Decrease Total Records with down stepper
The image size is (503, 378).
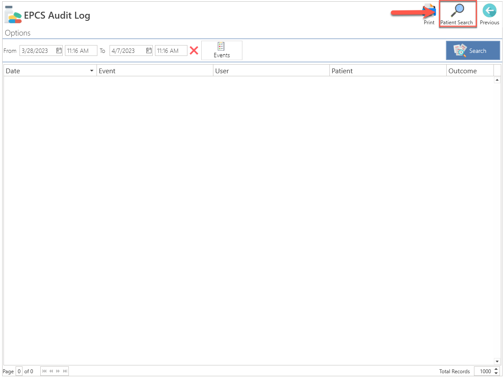click(x=496, y=374)
